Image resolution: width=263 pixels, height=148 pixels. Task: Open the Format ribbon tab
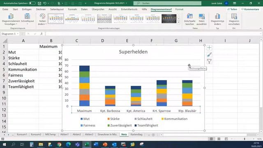coord(179,9)
